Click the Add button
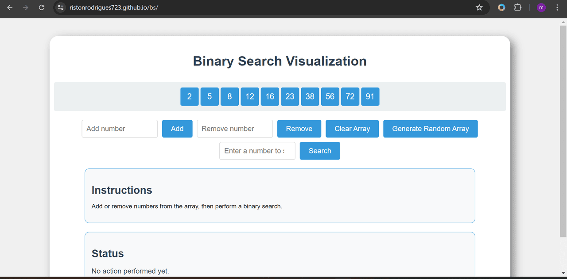This screenshot has height=279, width=567. 177,129
